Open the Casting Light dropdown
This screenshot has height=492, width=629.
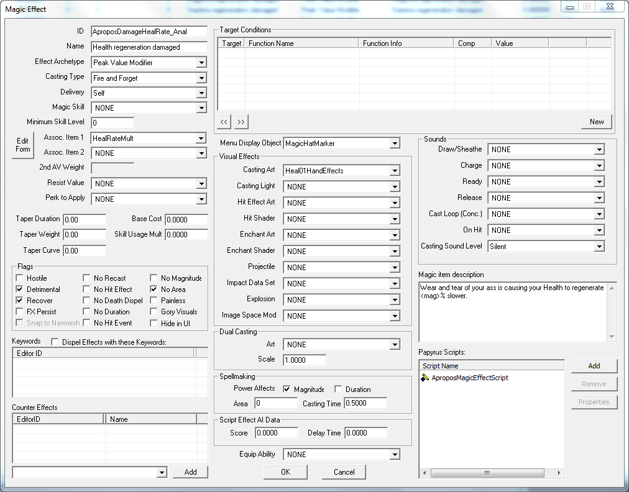click(x=395, y=187)
